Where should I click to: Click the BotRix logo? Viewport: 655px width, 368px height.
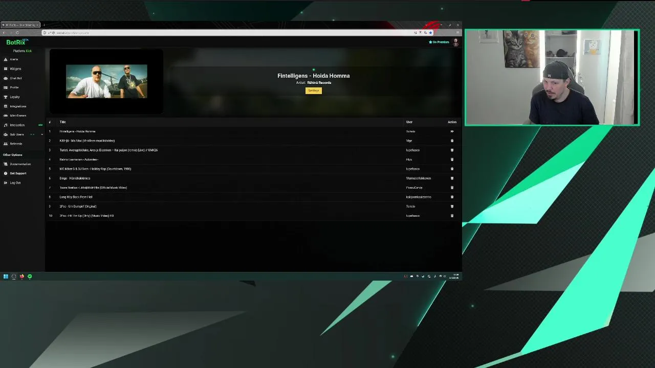pyautogui.click(x=17, y=42)
